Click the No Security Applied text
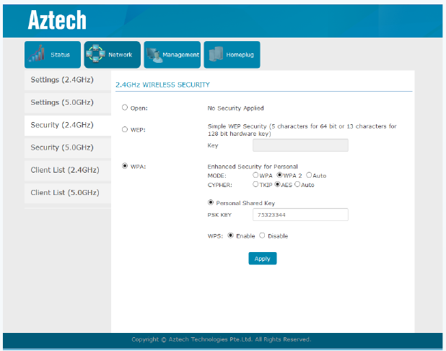Image resolution: width=446 pixels, height=351 pixels. 235,108
